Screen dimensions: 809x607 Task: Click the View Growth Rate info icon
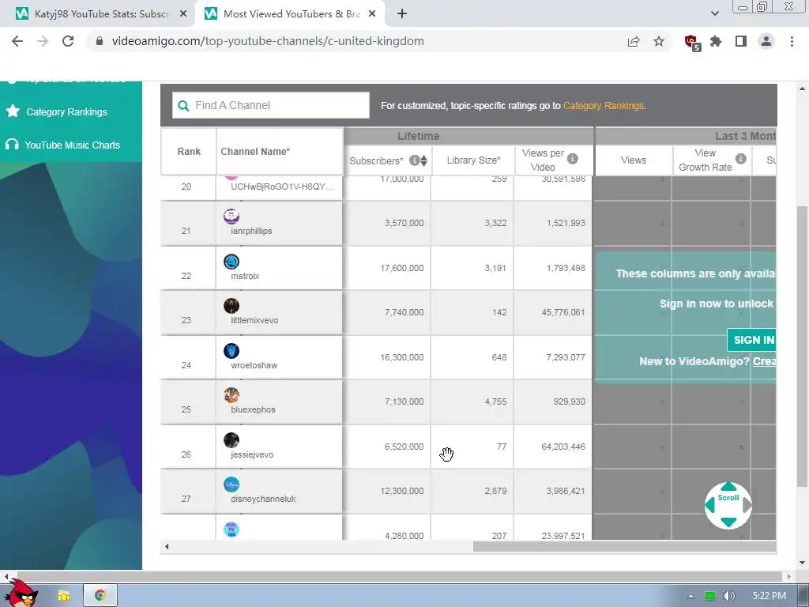[x=740, y=159]
